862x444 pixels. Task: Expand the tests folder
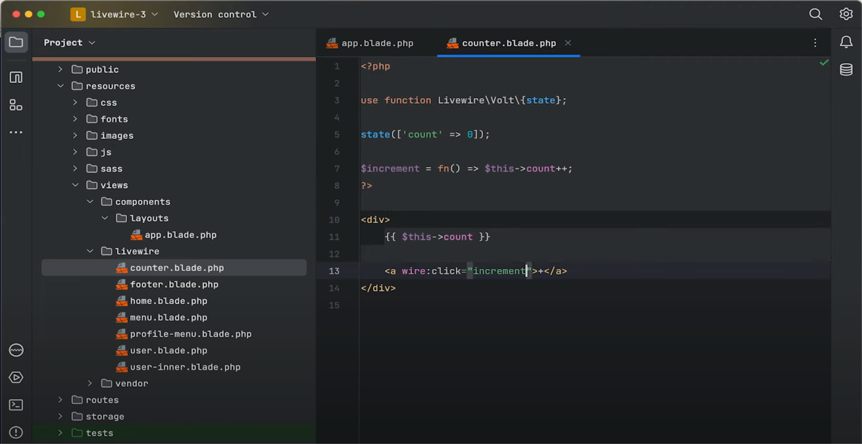click(x=60, y=433)
